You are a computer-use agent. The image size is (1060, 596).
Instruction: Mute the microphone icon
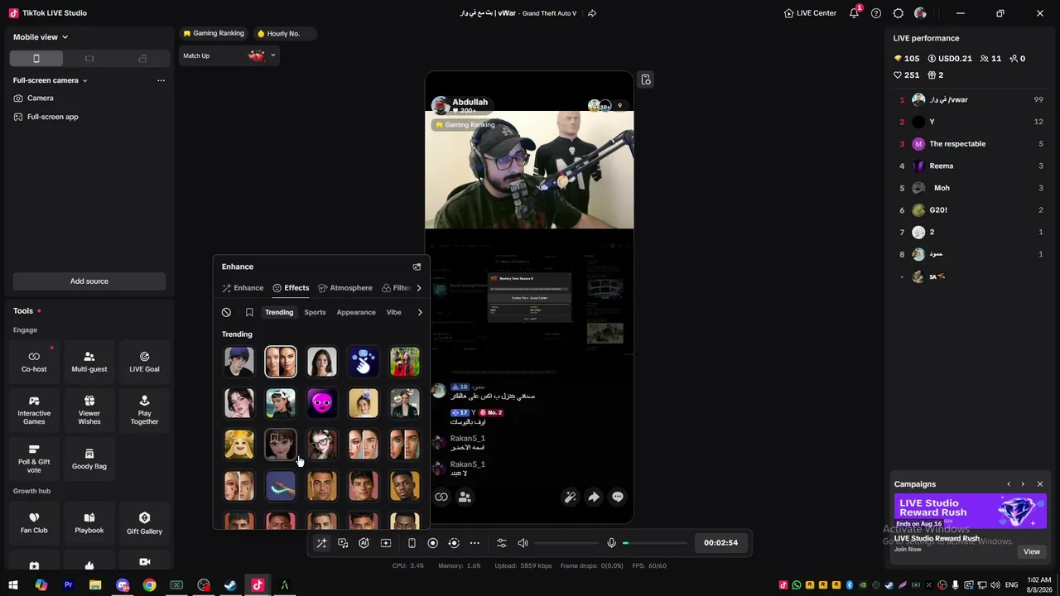click(x=612, y=543)
